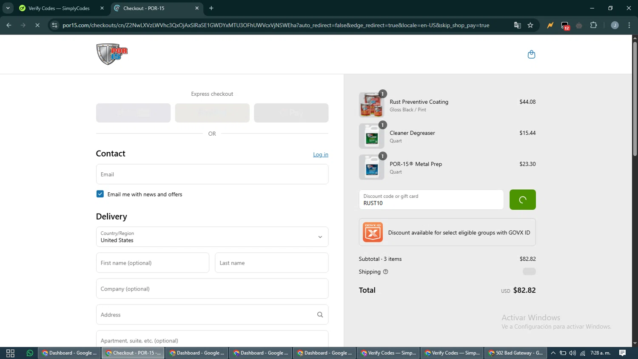Open Checkout - POR-15 taskbar item
This screenshot has width=638, height=359.
coord(133,353)
